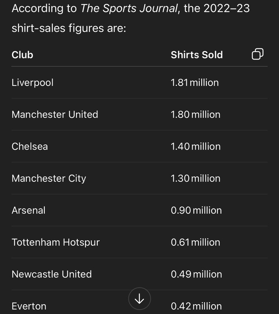Click Tottenham's 0.61 million value
Image resolution: width=279 pixels, height=314 pixels.
195,242
